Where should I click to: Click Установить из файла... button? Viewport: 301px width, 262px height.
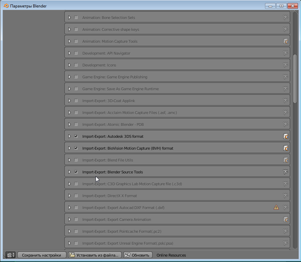[95, 255]
